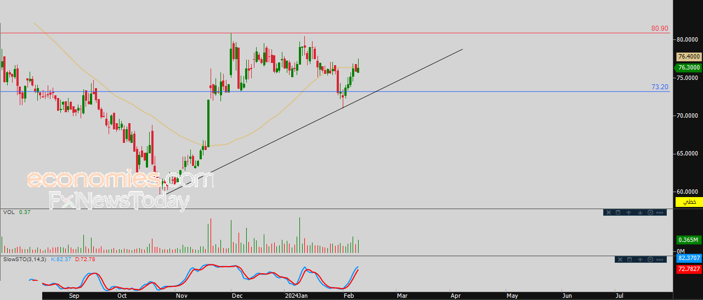The image size is (703, 300).
Task: Click the Jun date axis label
Action: click(x=567, y=296)
